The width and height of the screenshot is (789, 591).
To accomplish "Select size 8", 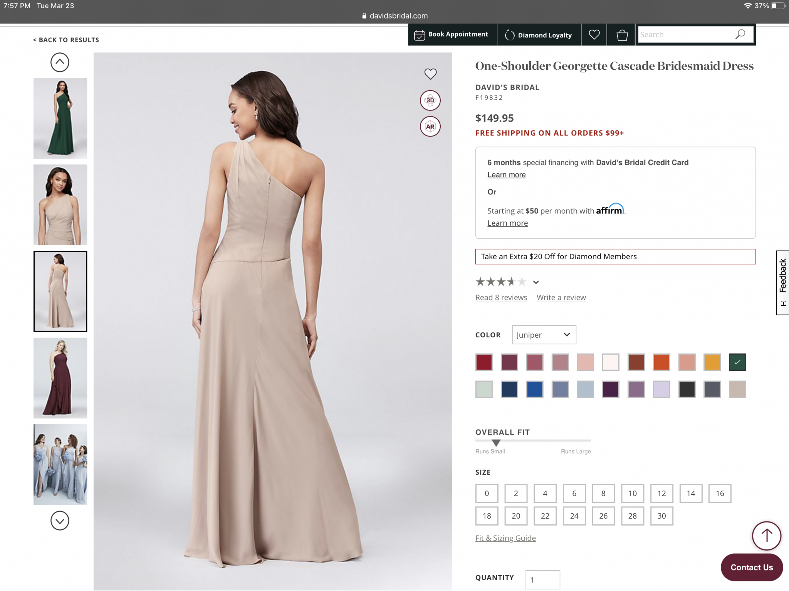I will pos(603,493).
